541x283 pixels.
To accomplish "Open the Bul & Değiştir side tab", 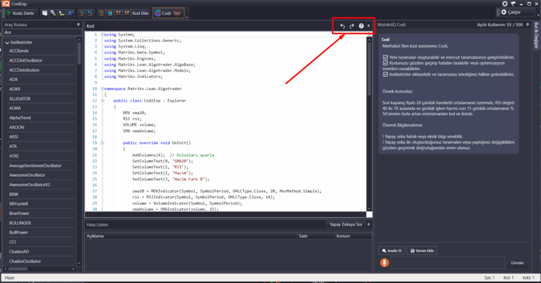I will 536,39.
